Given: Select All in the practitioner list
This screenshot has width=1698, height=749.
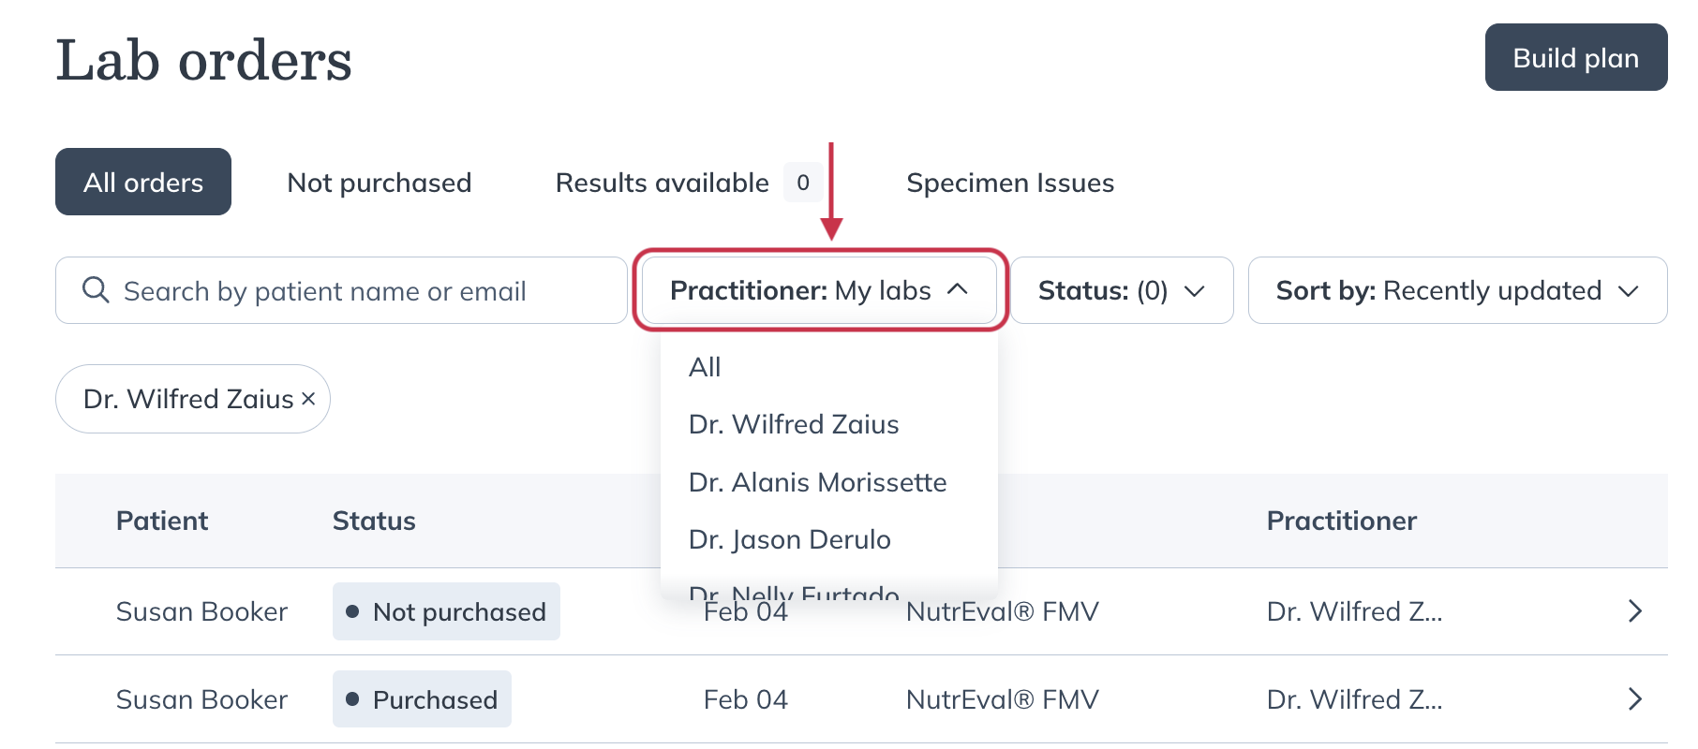Looking at the screenshot, I should click(704, 366).
